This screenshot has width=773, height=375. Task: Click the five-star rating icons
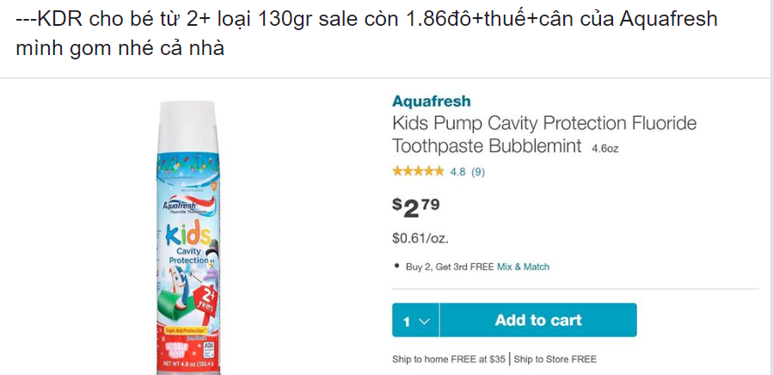418,171
